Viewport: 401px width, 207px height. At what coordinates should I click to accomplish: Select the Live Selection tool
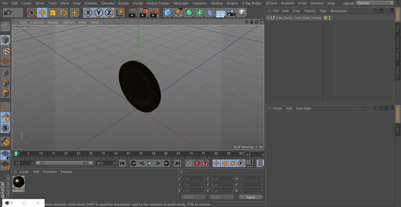pos(31,13)
